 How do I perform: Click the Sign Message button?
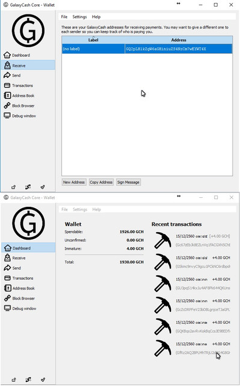(x=128, y=182)
